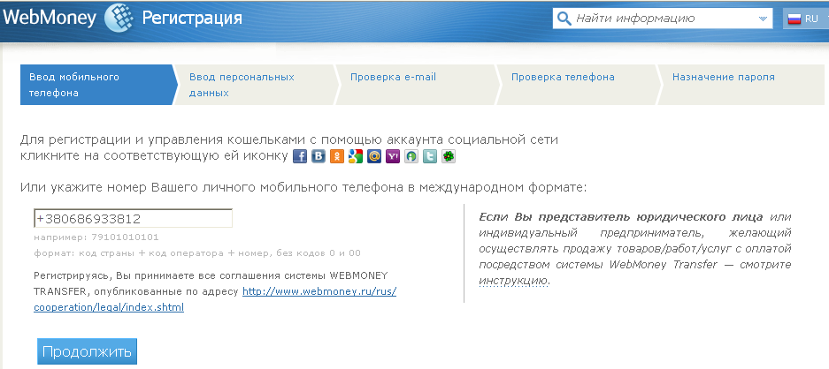Image resolution: width=829 pixels, height=369 pixels.
Task: Click the 'формат: код страны' hint line
Action: tap(197, 253)
